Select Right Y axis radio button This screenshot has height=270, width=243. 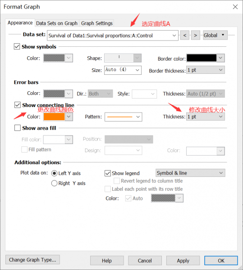(x=54, y=183)
